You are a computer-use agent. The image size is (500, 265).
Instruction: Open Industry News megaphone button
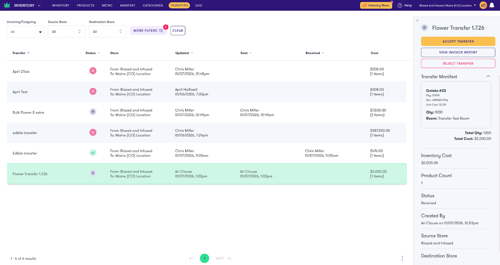pos(376,5)
